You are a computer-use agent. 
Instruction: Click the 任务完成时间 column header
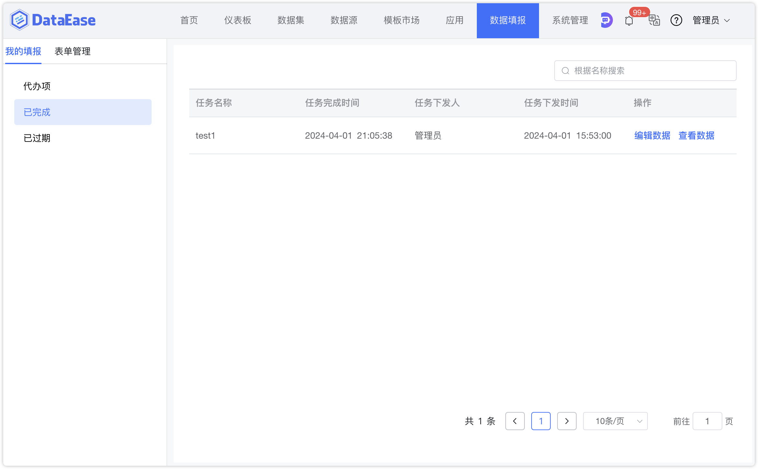[x=332, y=103]
